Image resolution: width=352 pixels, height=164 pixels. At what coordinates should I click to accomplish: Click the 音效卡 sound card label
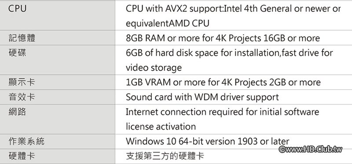coord(22,97)
